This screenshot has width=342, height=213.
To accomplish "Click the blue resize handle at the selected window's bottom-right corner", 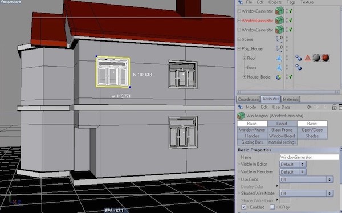I will [130, 87].
